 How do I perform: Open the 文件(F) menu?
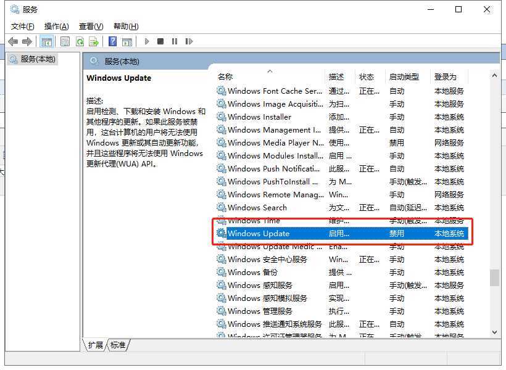pyautogui.click(x=22, y=27)
